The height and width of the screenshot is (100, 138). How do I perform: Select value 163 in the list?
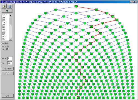[4, 39]
